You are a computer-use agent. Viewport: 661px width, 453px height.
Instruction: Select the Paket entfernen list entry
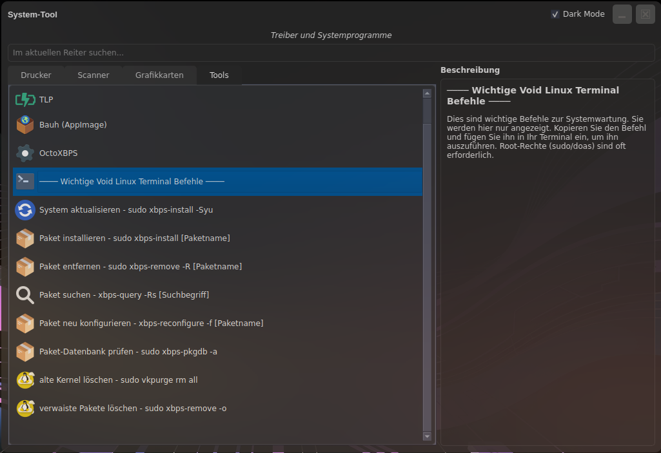(x=141, y=266)
